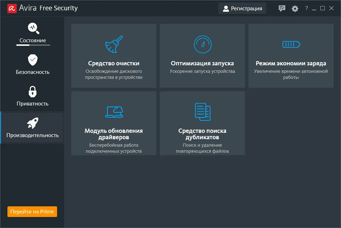Switch to the Безопасность section

[33, 65]
